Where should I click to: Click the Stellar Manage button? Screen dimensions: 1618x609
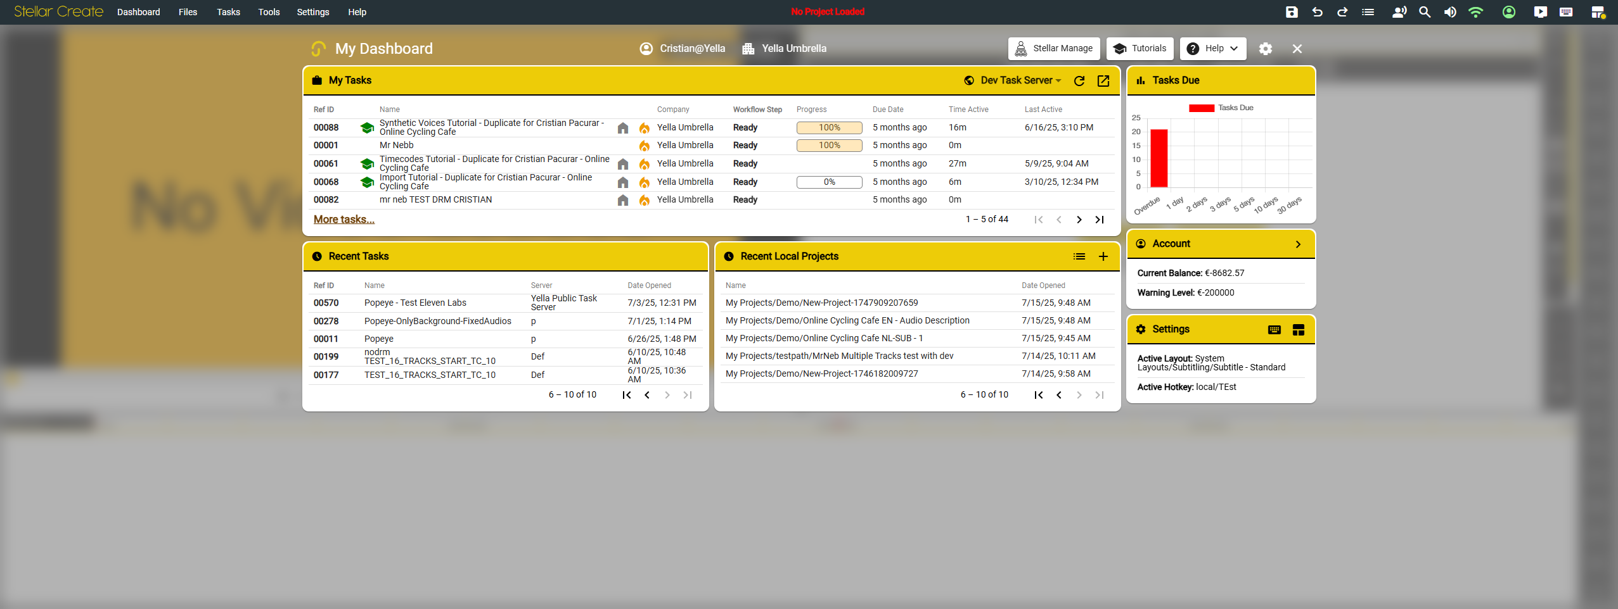[x=1054, y=49]
